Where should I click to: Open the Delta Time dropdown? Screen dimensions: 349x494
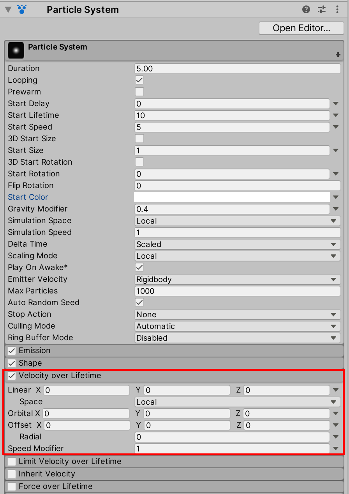pos(238,244)
